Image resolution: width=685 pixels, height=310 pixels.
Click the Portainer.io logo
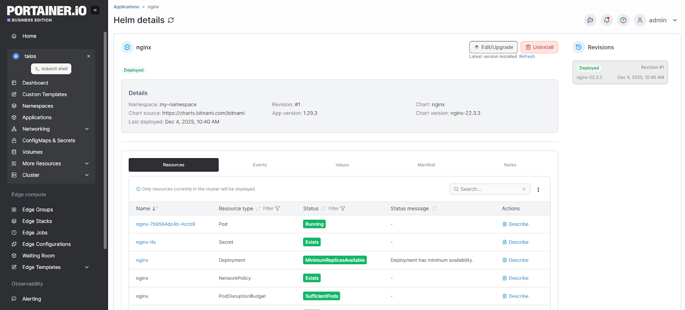coord(47,14)
